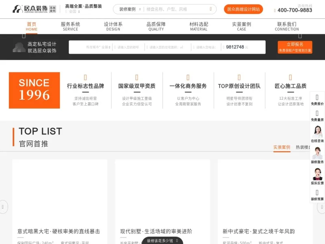Open the 联系我们 CONNECTION menu
This screenshot has width=325, height=244.
point(287,26)
